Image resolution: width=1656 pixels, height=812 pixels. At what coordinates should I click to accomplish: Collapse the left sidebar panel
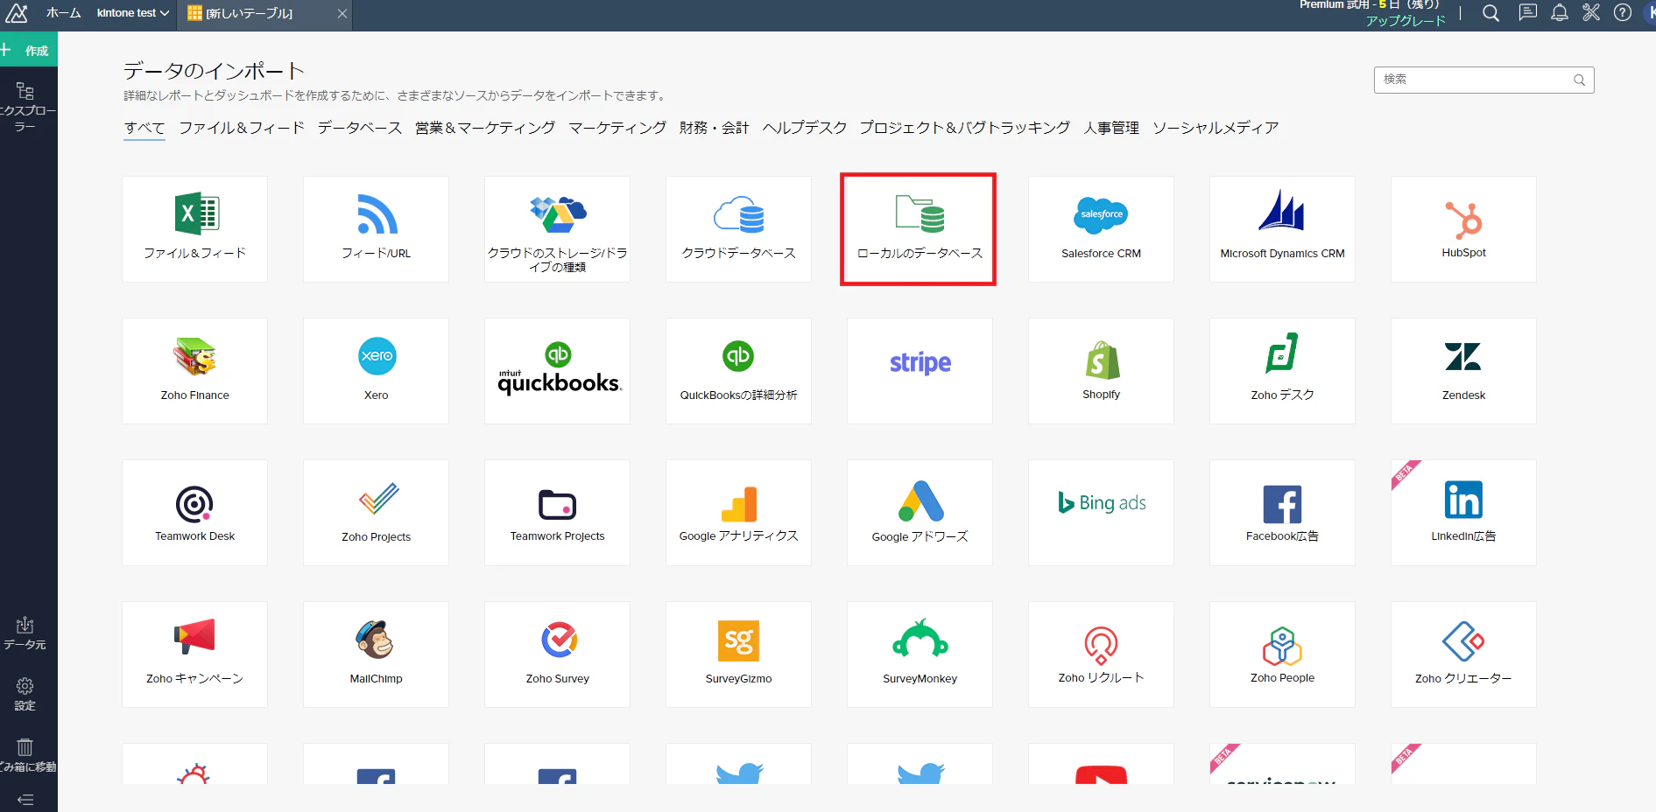[x=25, y=800]
